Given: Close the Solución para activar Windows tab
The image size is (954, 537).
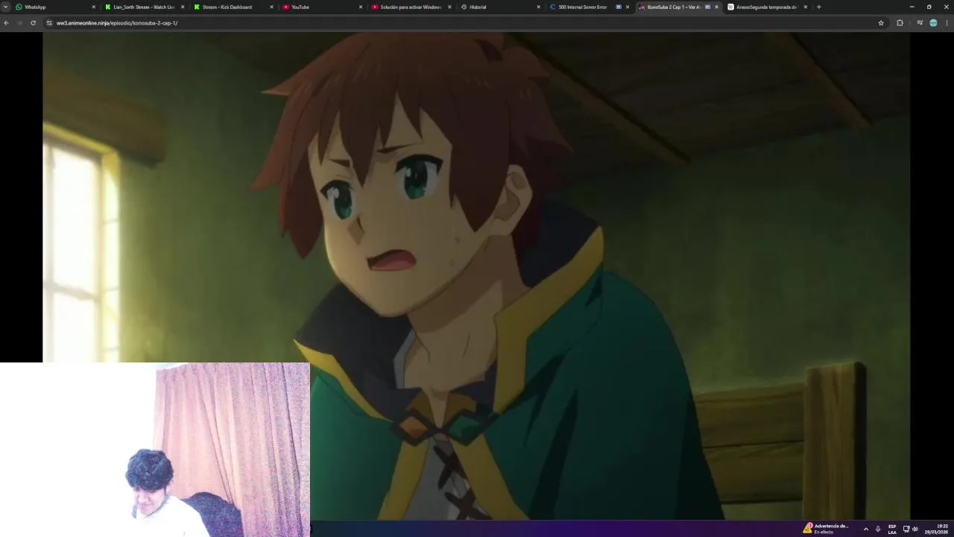Looking at the screenshot, I should click(449, 7).
